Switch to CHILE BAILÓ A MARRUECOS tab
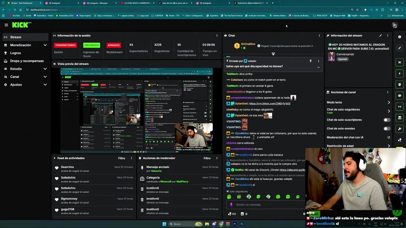Image resolution: width=406 pixels, height=228 pixels. coord(137,3)
